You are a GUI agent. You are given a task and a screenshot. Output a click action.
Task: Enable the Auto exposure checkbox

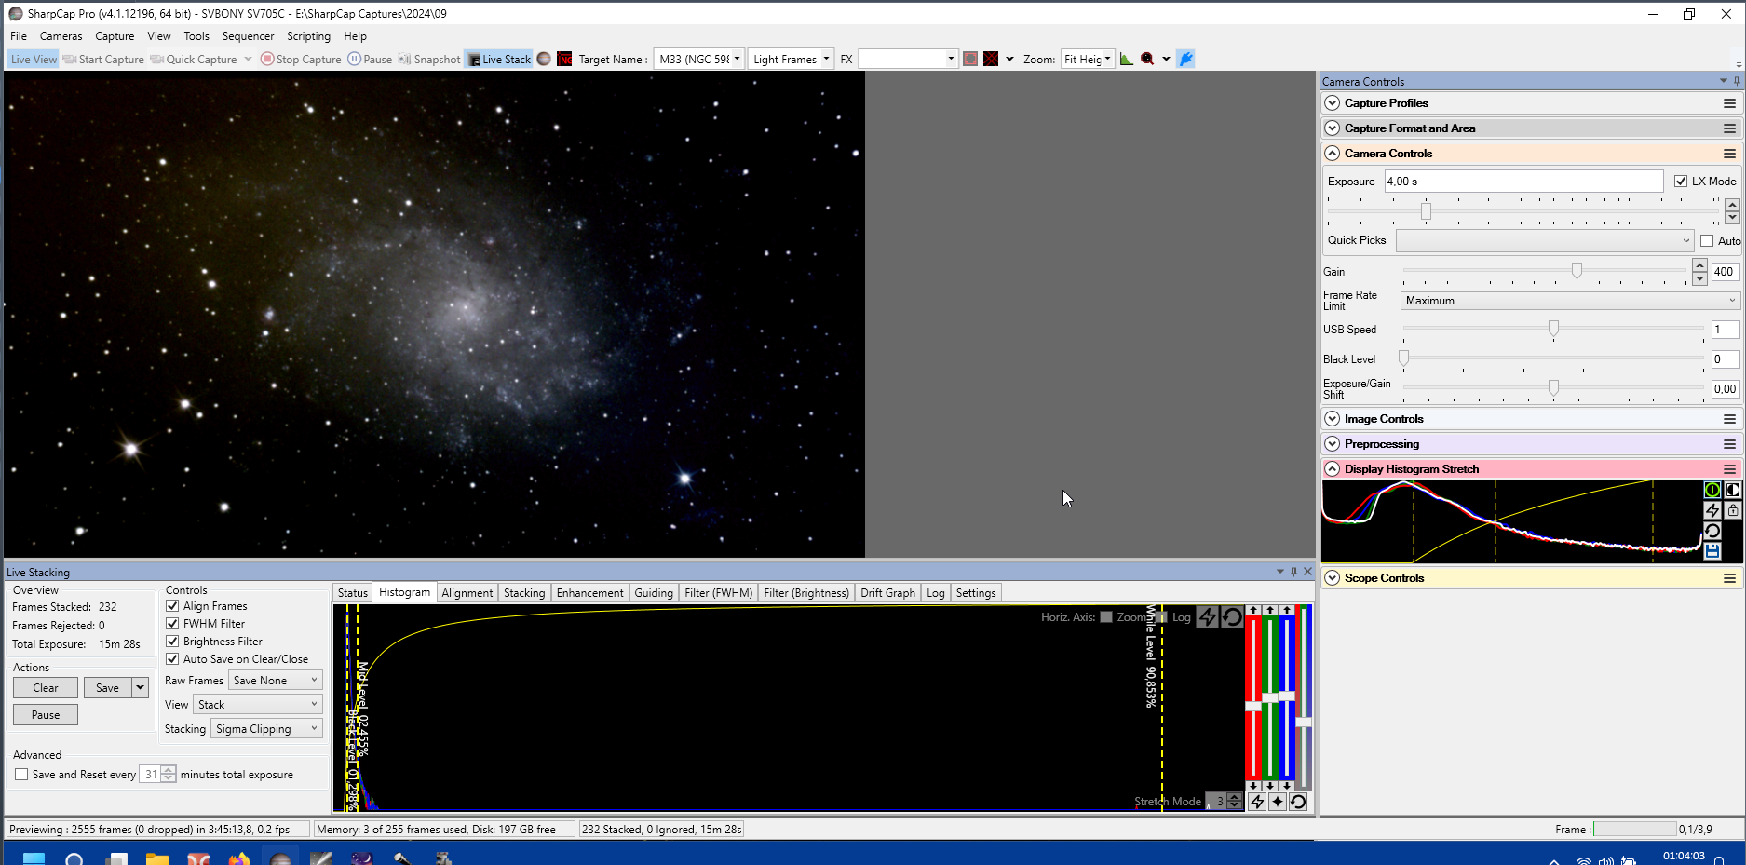[1707, 240]
